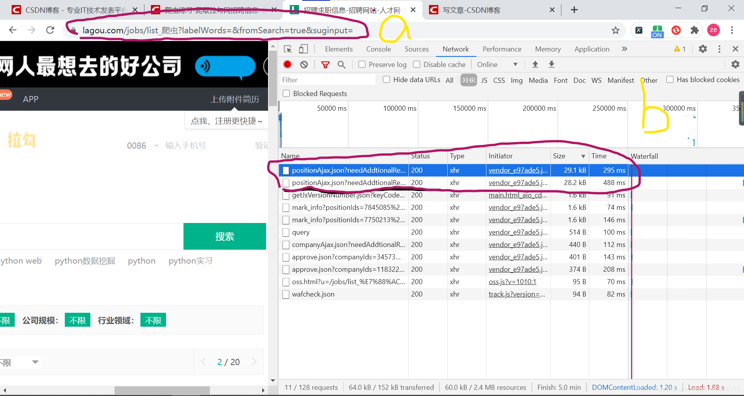This screenshot has width=744, height=396.
Task: Click the red blocker extension icon
Action: (x=676, y=30)
